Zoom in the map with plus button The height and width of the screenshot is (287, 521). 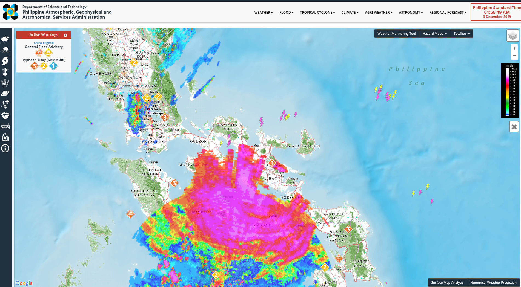click(514, 48)
